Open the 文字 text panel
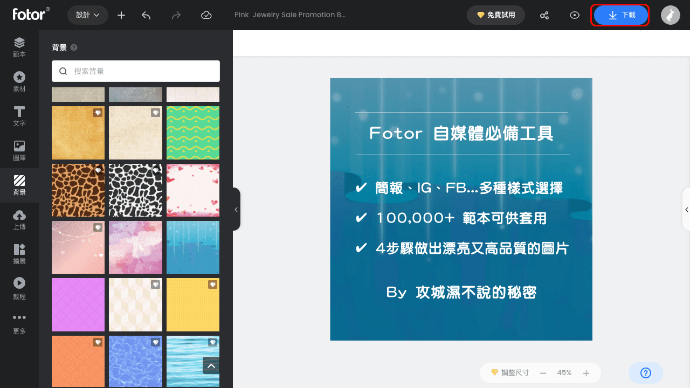The image size is (690, 388). [19, 116]
